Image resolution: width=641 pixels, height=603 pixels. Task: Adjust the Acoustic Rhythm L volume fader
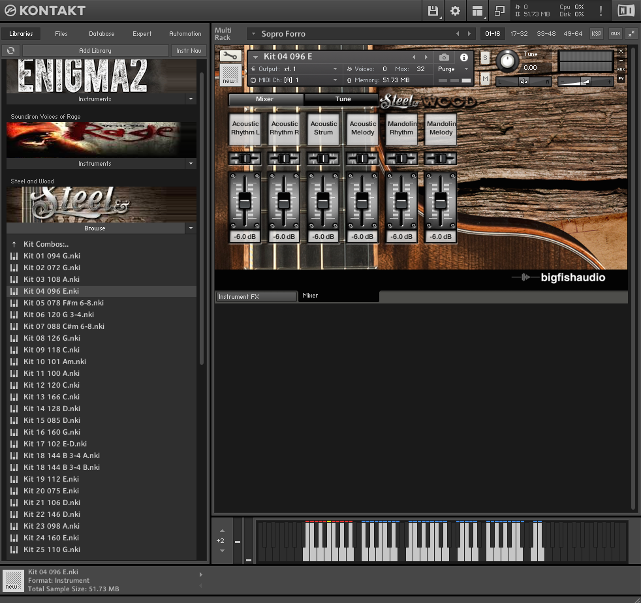click(x=245, y=200)
